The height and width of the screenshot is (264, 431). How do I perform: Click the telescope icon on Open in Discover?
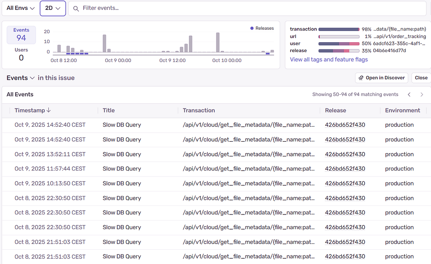point(361,78)
